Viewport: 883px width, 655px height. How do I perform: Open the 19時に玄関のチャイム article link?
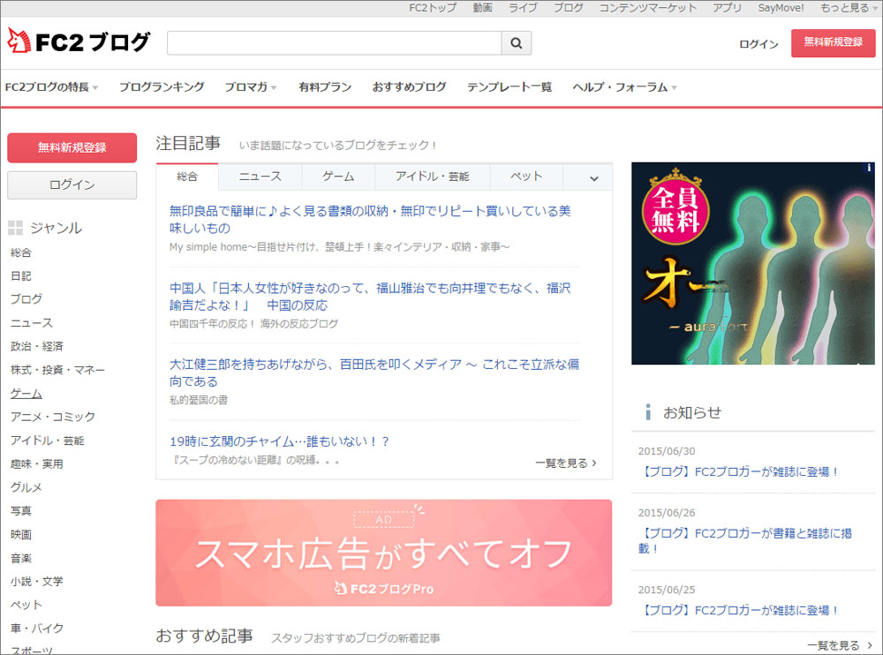point(280,441)
